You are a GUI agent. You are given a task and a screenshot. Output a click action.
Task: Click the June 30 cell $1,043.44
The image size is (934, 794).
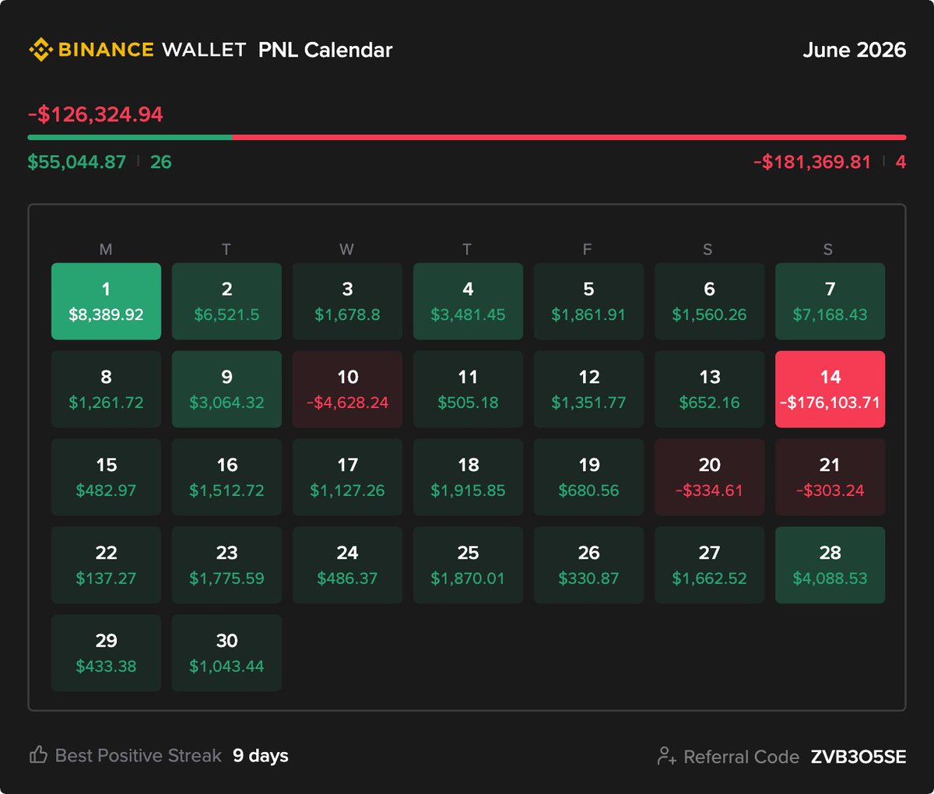[x=226, y=653]
